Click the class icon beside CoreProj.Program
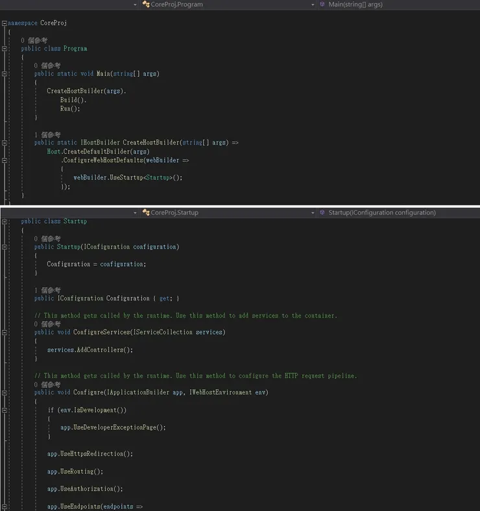This screenshot has height=511, width=480. pyautogui.click(x=146, y=5)
